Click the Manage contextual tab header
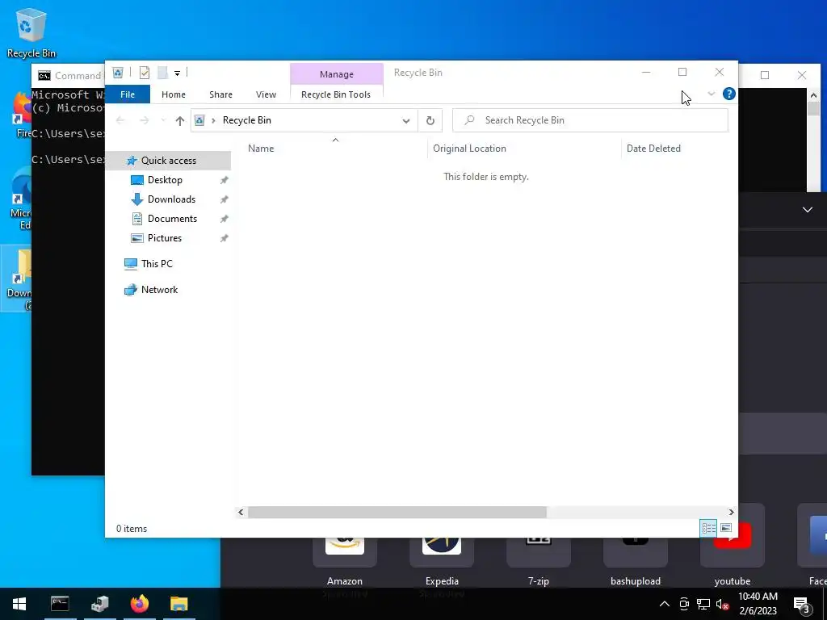 pyautogui.click(x=337, y=74)
